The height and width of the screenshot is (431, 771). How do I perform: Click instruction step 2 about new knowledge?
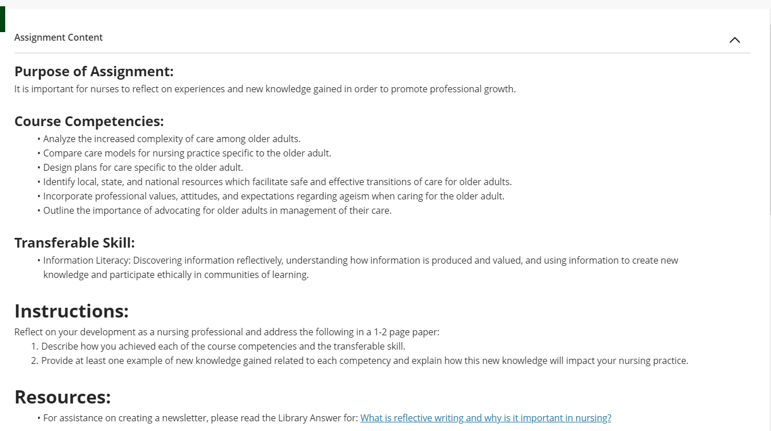tap(360, 361)
